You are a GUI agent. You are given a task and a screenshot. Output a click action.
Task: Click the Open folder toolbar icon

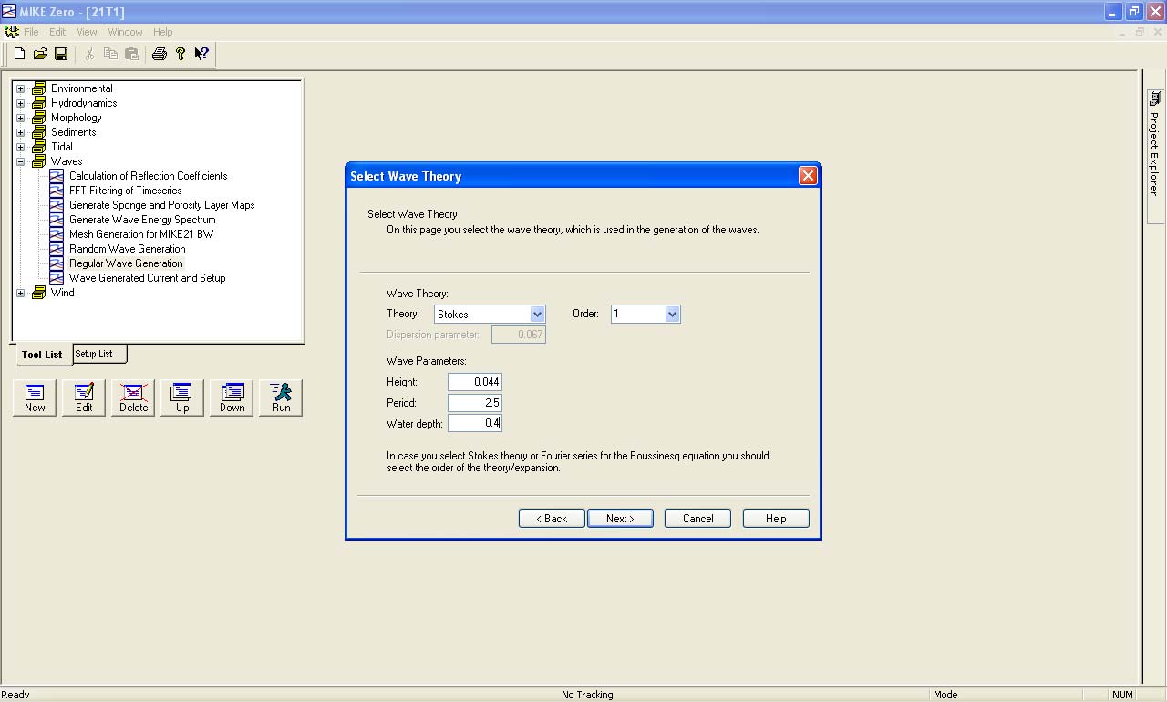(x=40, y=54)
